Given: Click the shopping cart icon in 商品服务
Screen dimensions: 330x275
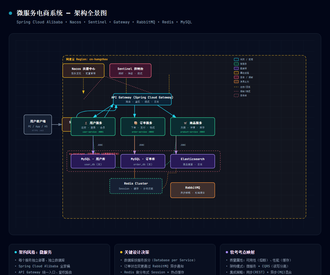Looking at the screenshot, I should click(x=185, y=123).
